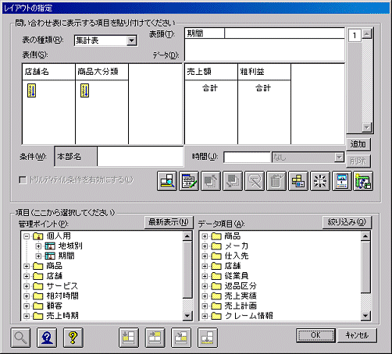Click the 最新表示 button
This screenshot has width=392, height=354.
pyautogui.click(x=169, y=222)
